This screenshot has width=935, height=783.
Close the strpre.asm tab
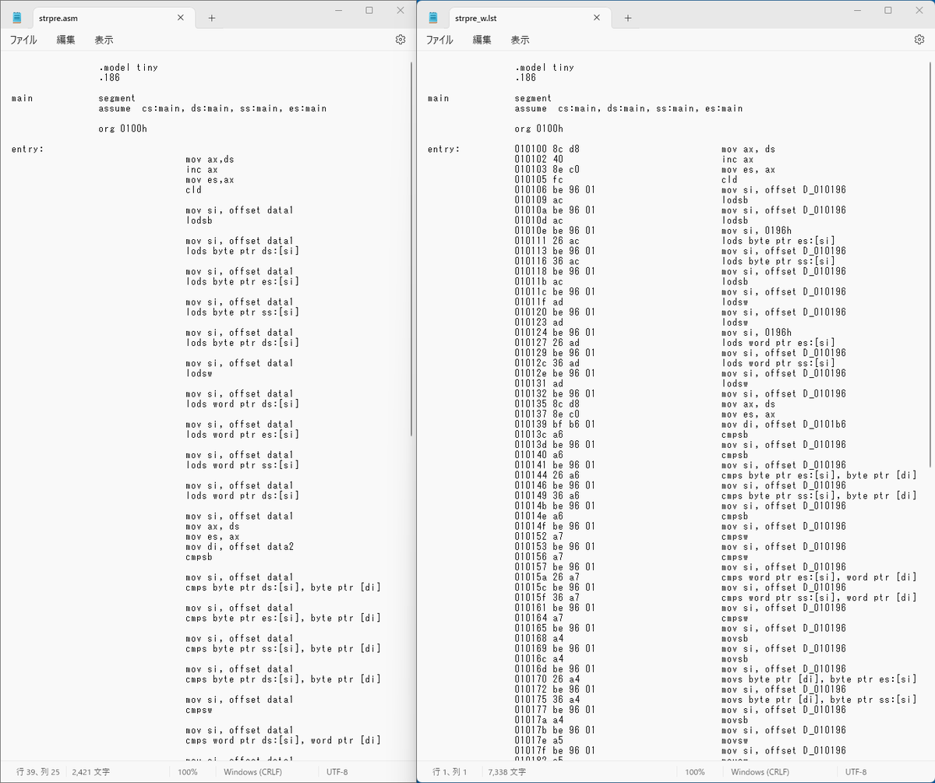point(182,17)
